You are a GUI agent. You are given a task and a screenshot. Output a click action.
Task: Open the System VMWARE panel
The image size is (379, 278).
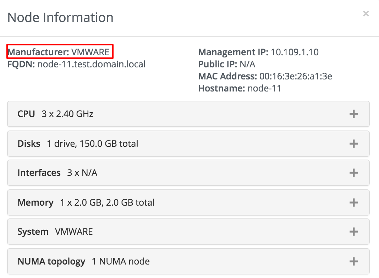[x=188, y=232]
